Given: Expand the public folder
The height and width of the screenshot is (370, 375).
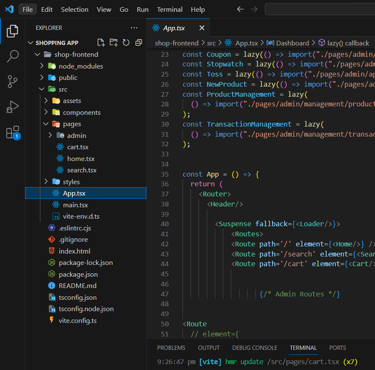Looking at the screenshot, I should [42, 77].
